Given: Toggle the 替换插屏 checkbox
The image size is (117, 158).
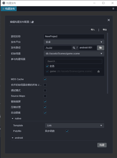Looking at the screenshot, I should [x=45, y=102].
